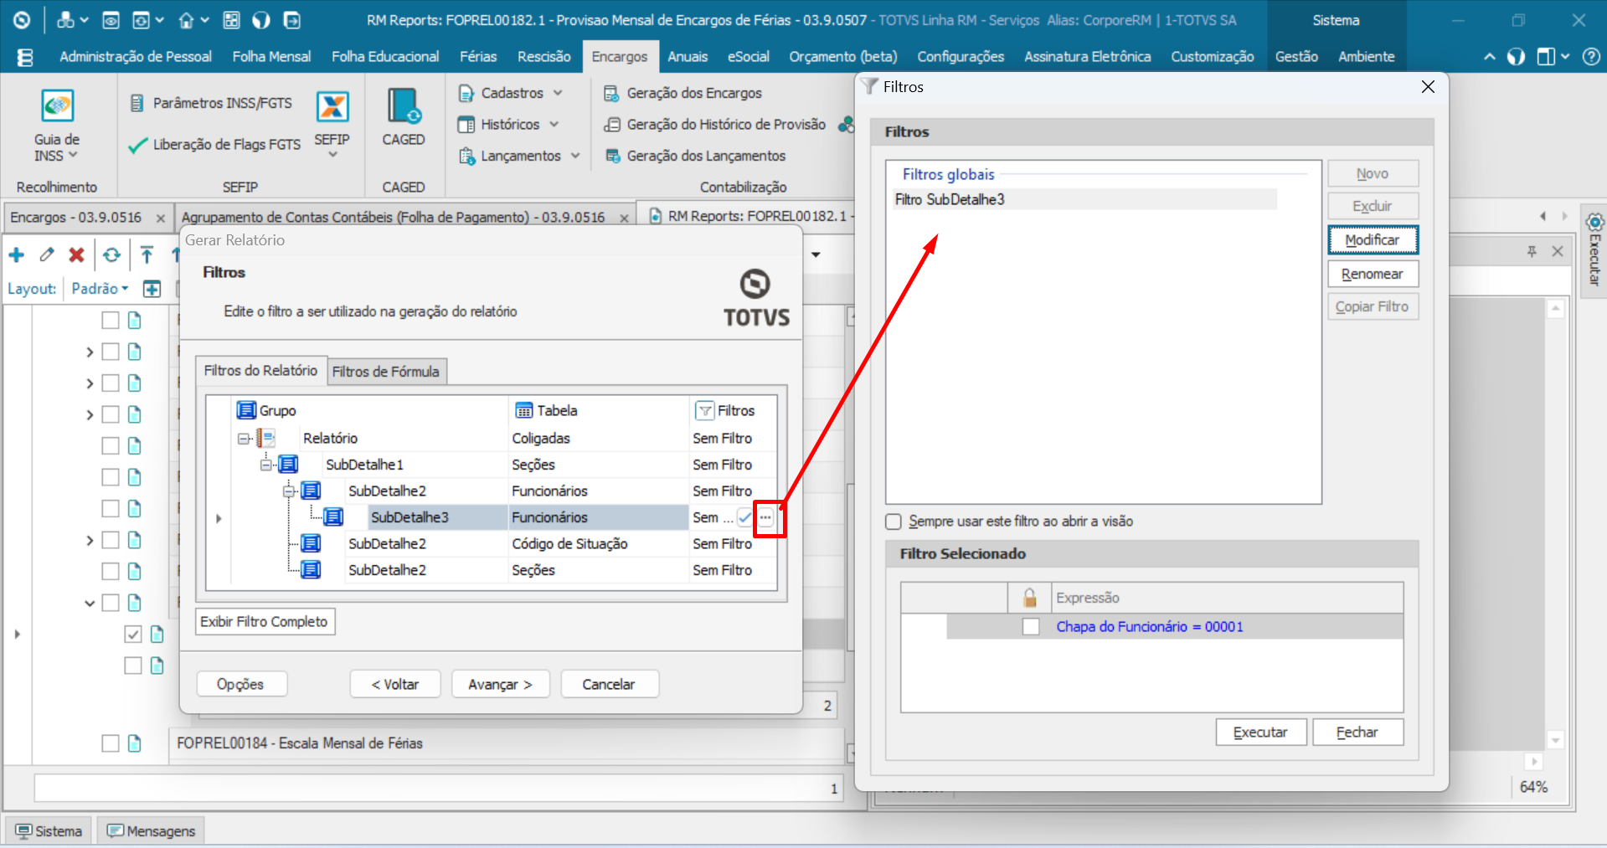
Task: Click the SEFIP icon in ribbon
Action: [x=332, y=108]
